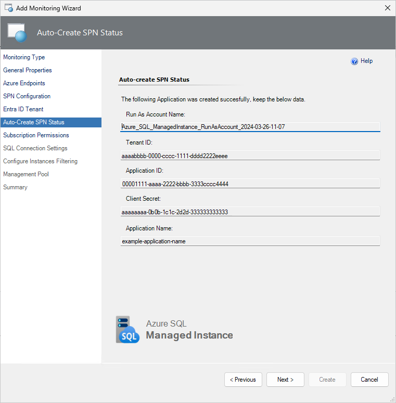Click the Client Secret field
The width and height of the screenshot is (396, 403).
(250, 212)
